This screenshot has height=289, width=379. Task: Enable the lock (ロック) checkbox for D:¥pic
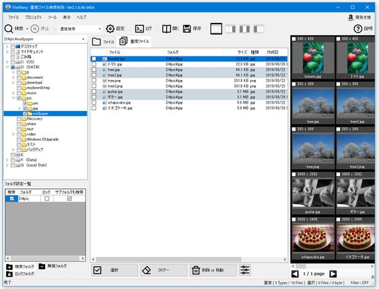pos(46,198)
